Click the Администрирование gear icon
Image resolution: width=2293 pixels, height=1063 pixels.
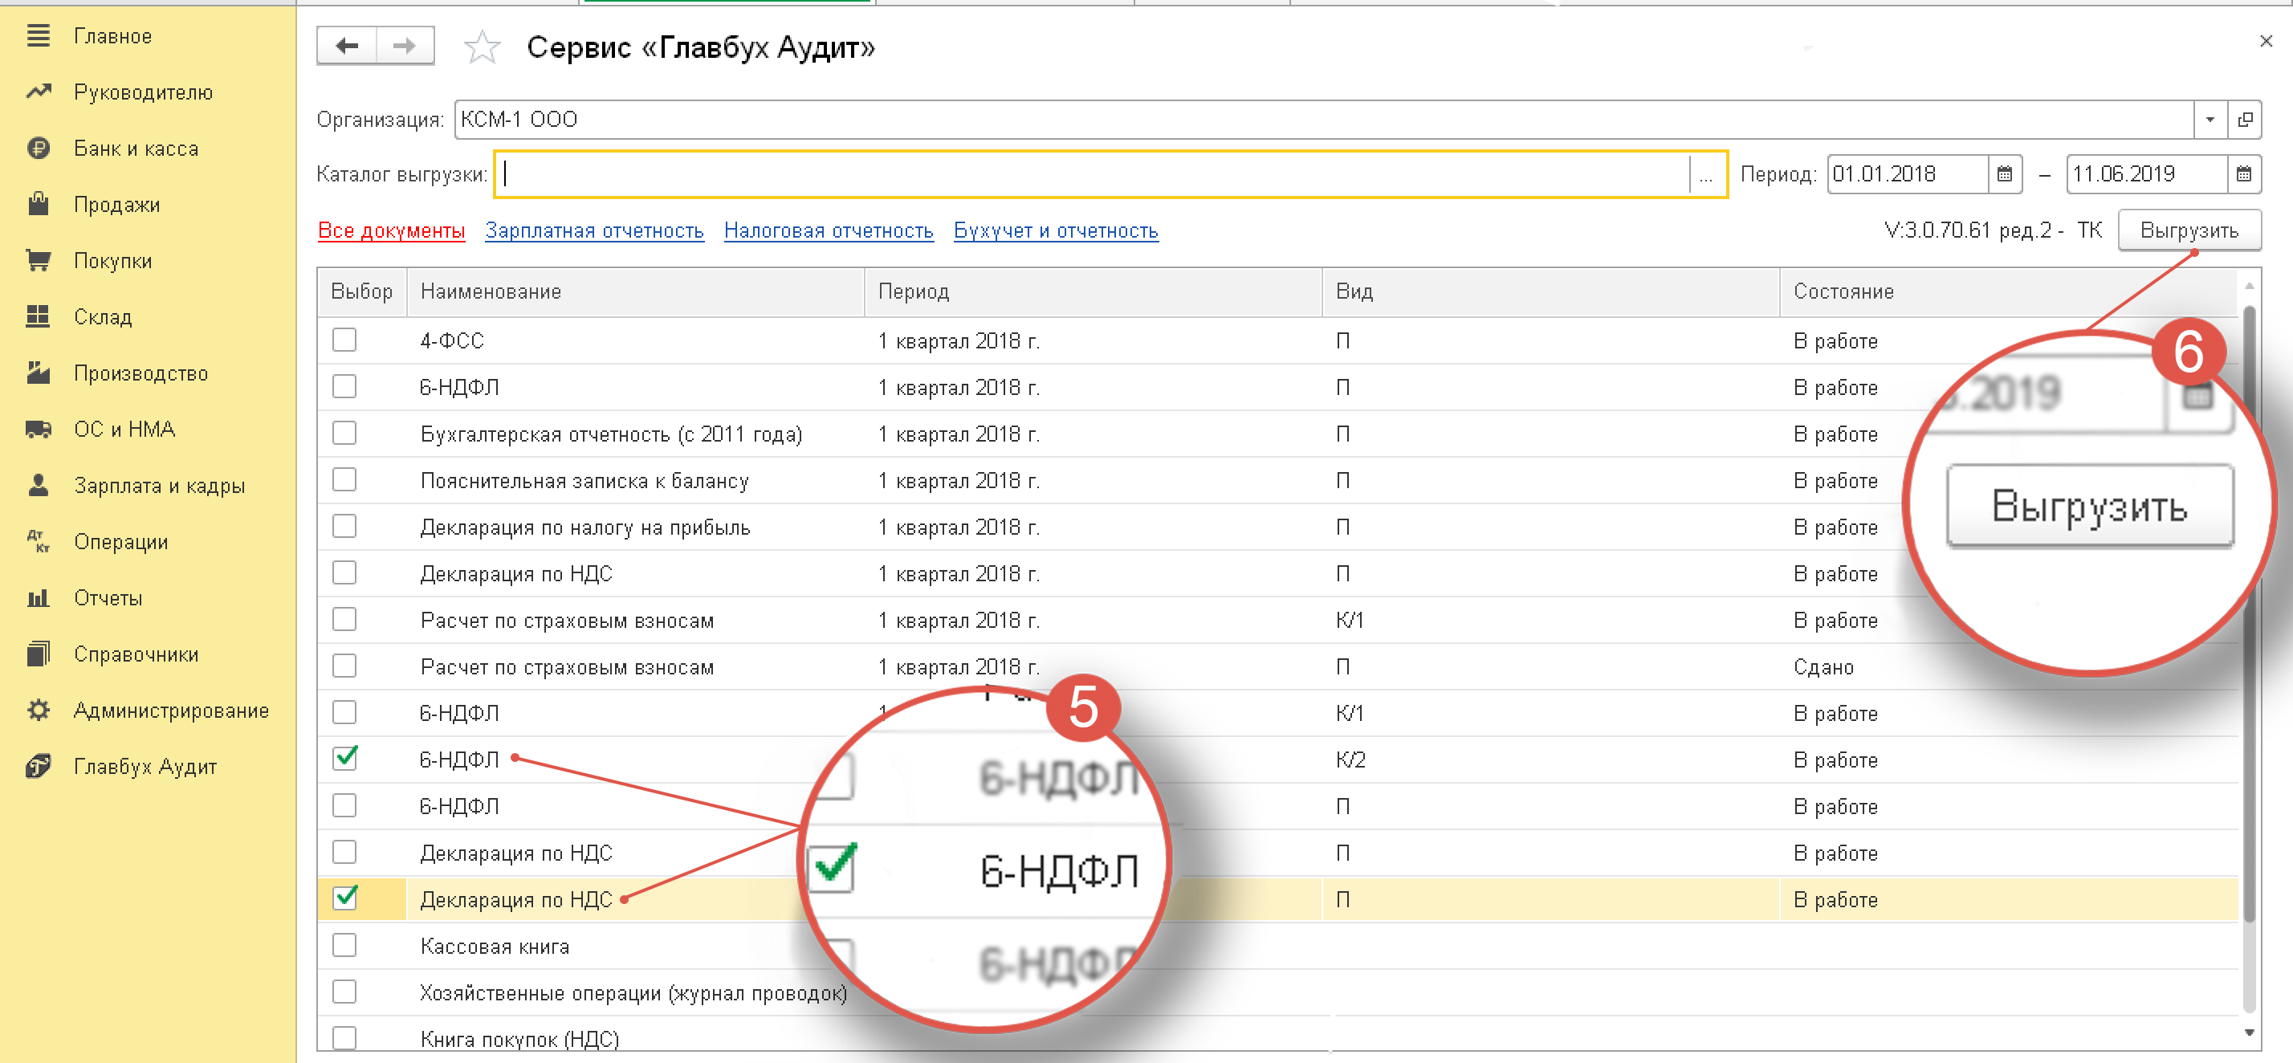[39, 710]
